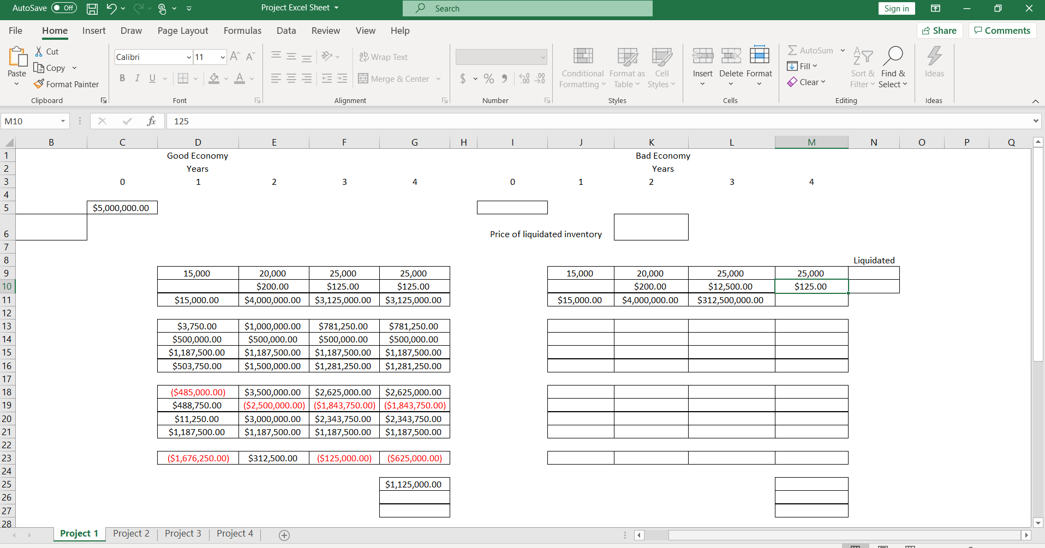Toggle Wrap Text
1045x548 pixels.
[384, 57]
